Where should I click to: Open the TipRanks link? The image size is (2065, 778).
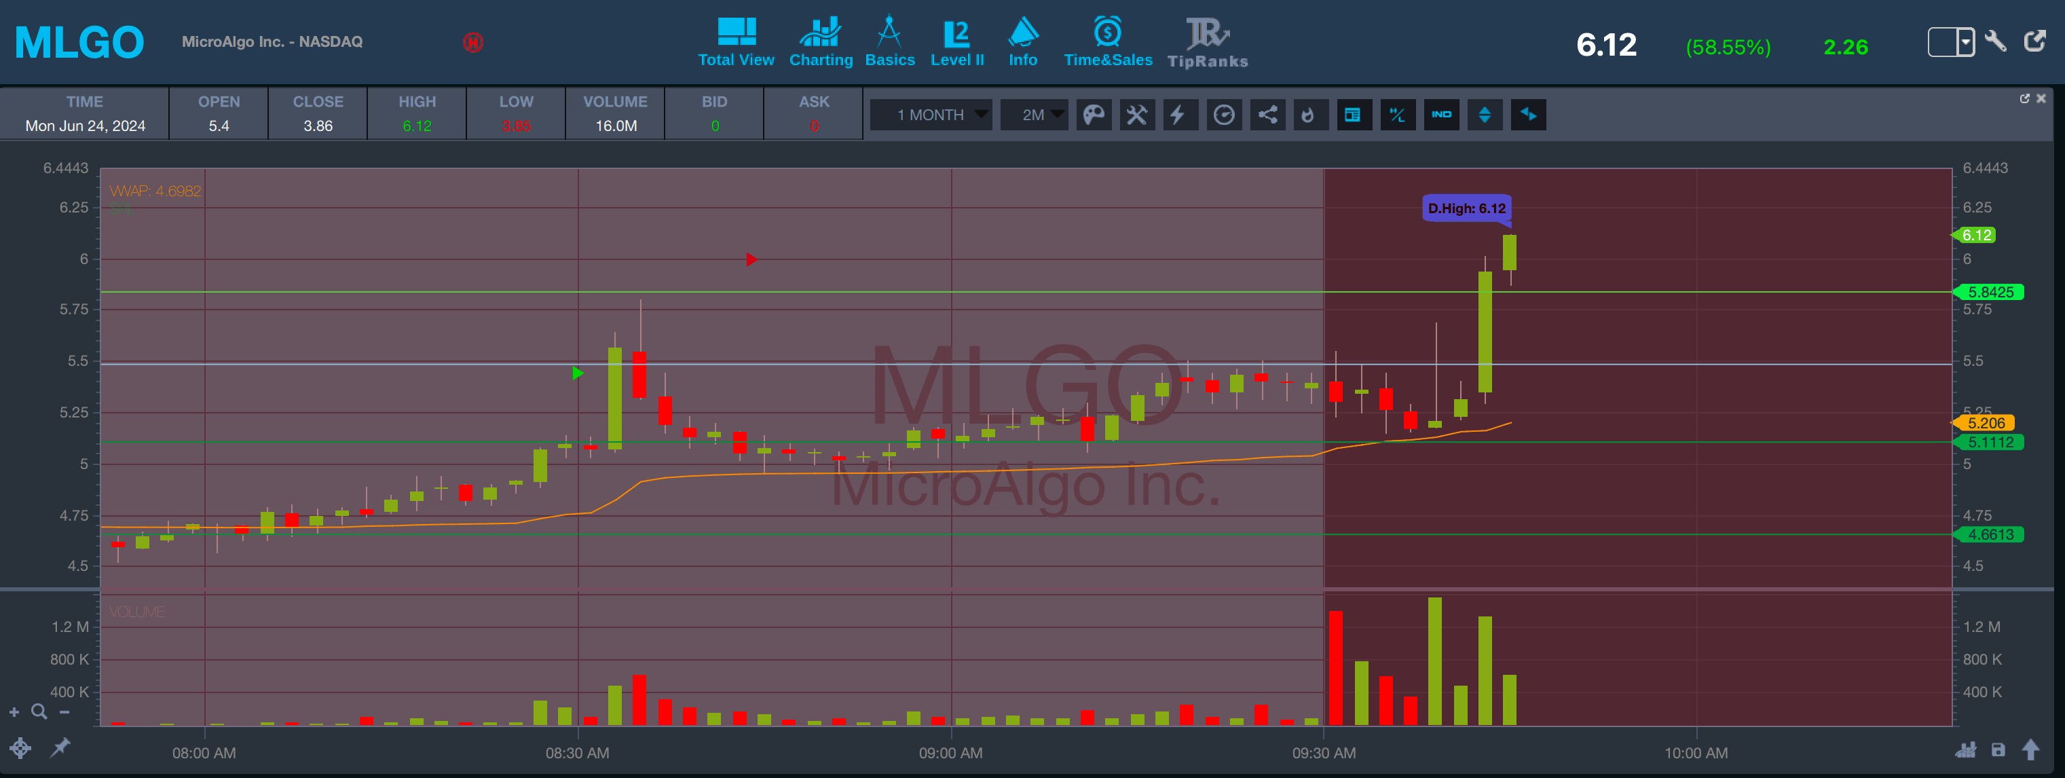1207,43
